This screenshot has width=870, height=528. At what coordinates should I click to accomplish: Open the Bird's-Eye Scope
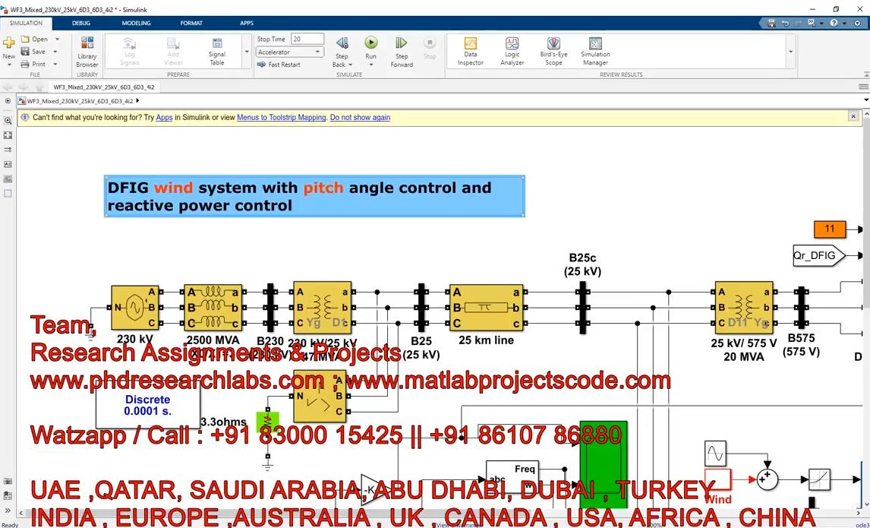(553, 51)
